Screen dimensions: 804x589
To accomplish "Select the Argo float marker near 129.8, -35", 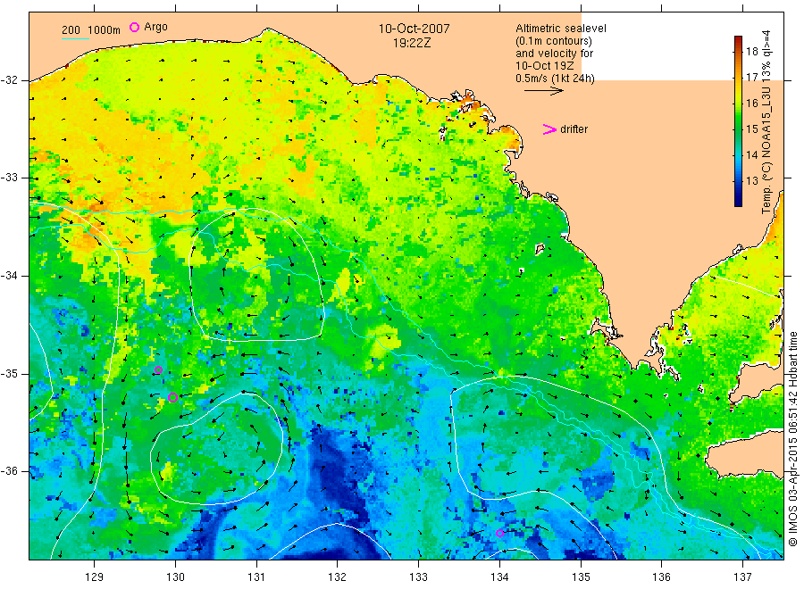I will click(158, 369).
